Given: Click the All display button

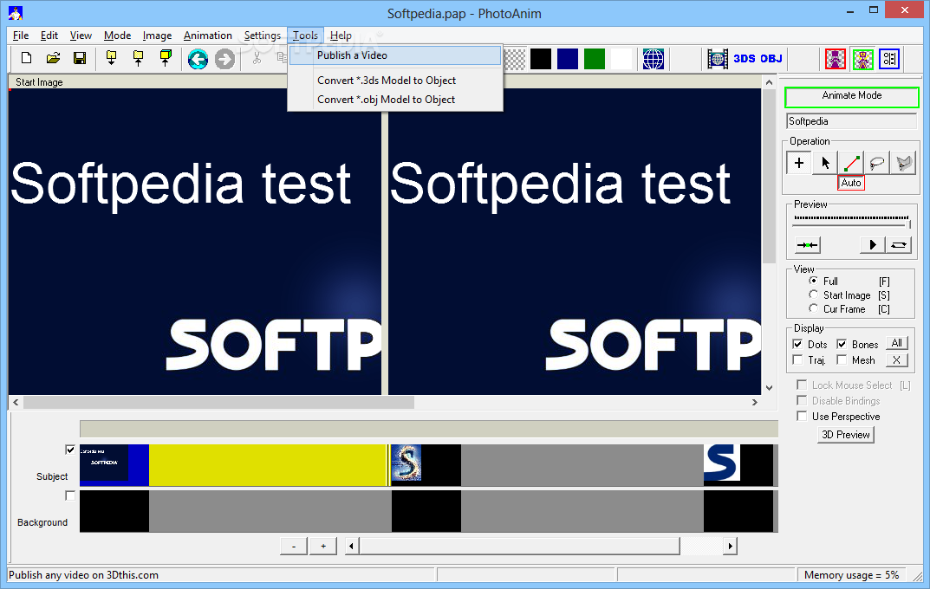Looking at the screenshot, I should [897, 343].
